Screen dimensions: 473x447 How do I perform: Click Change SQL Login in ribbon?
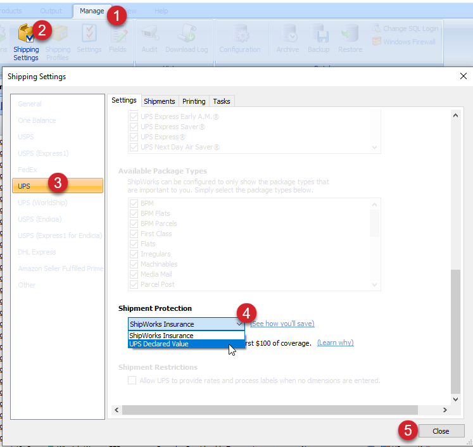[405, 28]
